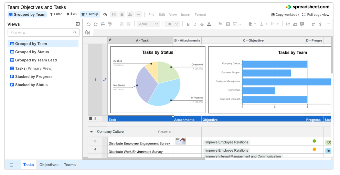Open the Edit menu
This screenshot has width=340, height=175.
[162, 15]
